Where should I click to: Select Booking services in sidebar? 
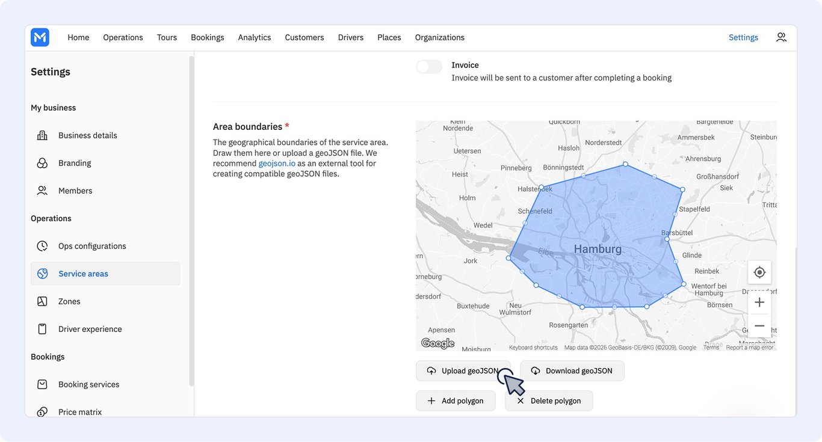pyautogui.click(x=105, y=384)
